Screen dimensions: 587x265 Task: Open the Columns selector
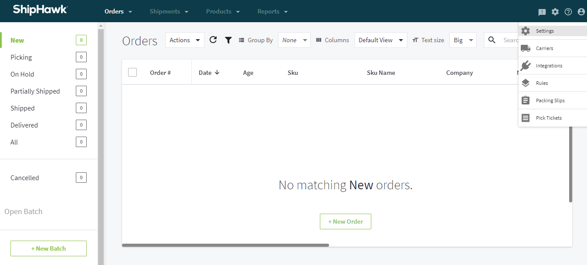(332, 40)
